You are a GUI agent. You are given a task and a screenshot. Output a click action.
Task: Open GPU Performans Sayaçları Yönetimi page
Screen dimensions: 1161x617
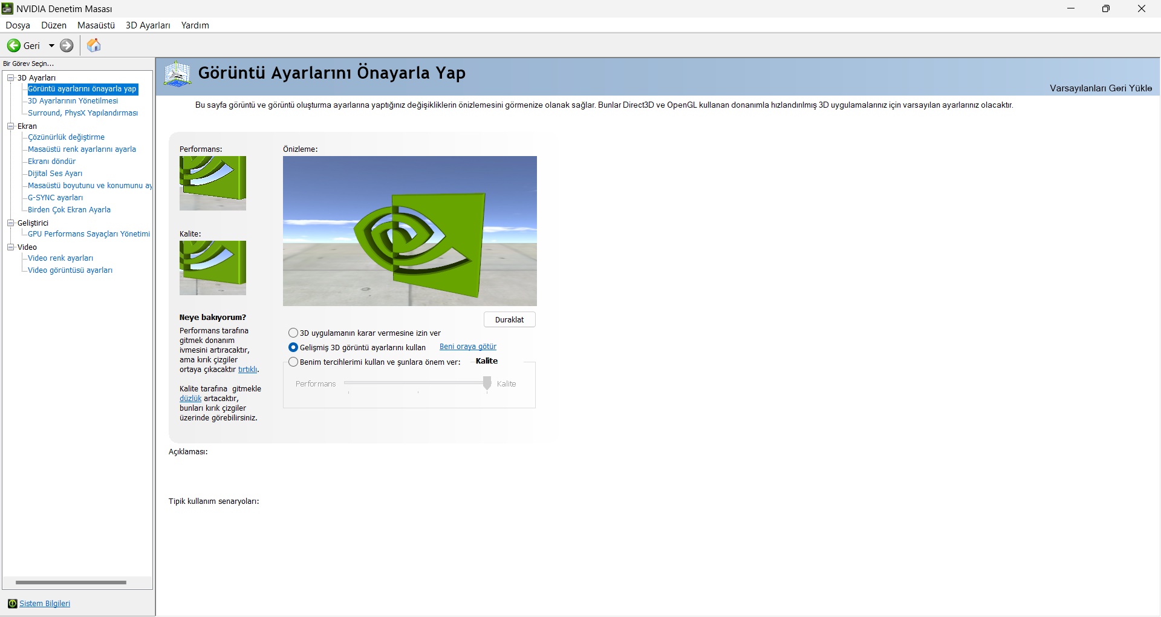89,234
